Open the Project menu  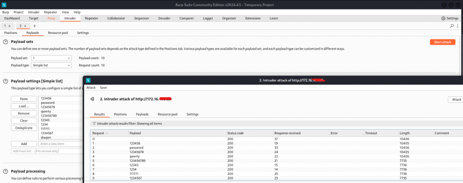(18, 12)
